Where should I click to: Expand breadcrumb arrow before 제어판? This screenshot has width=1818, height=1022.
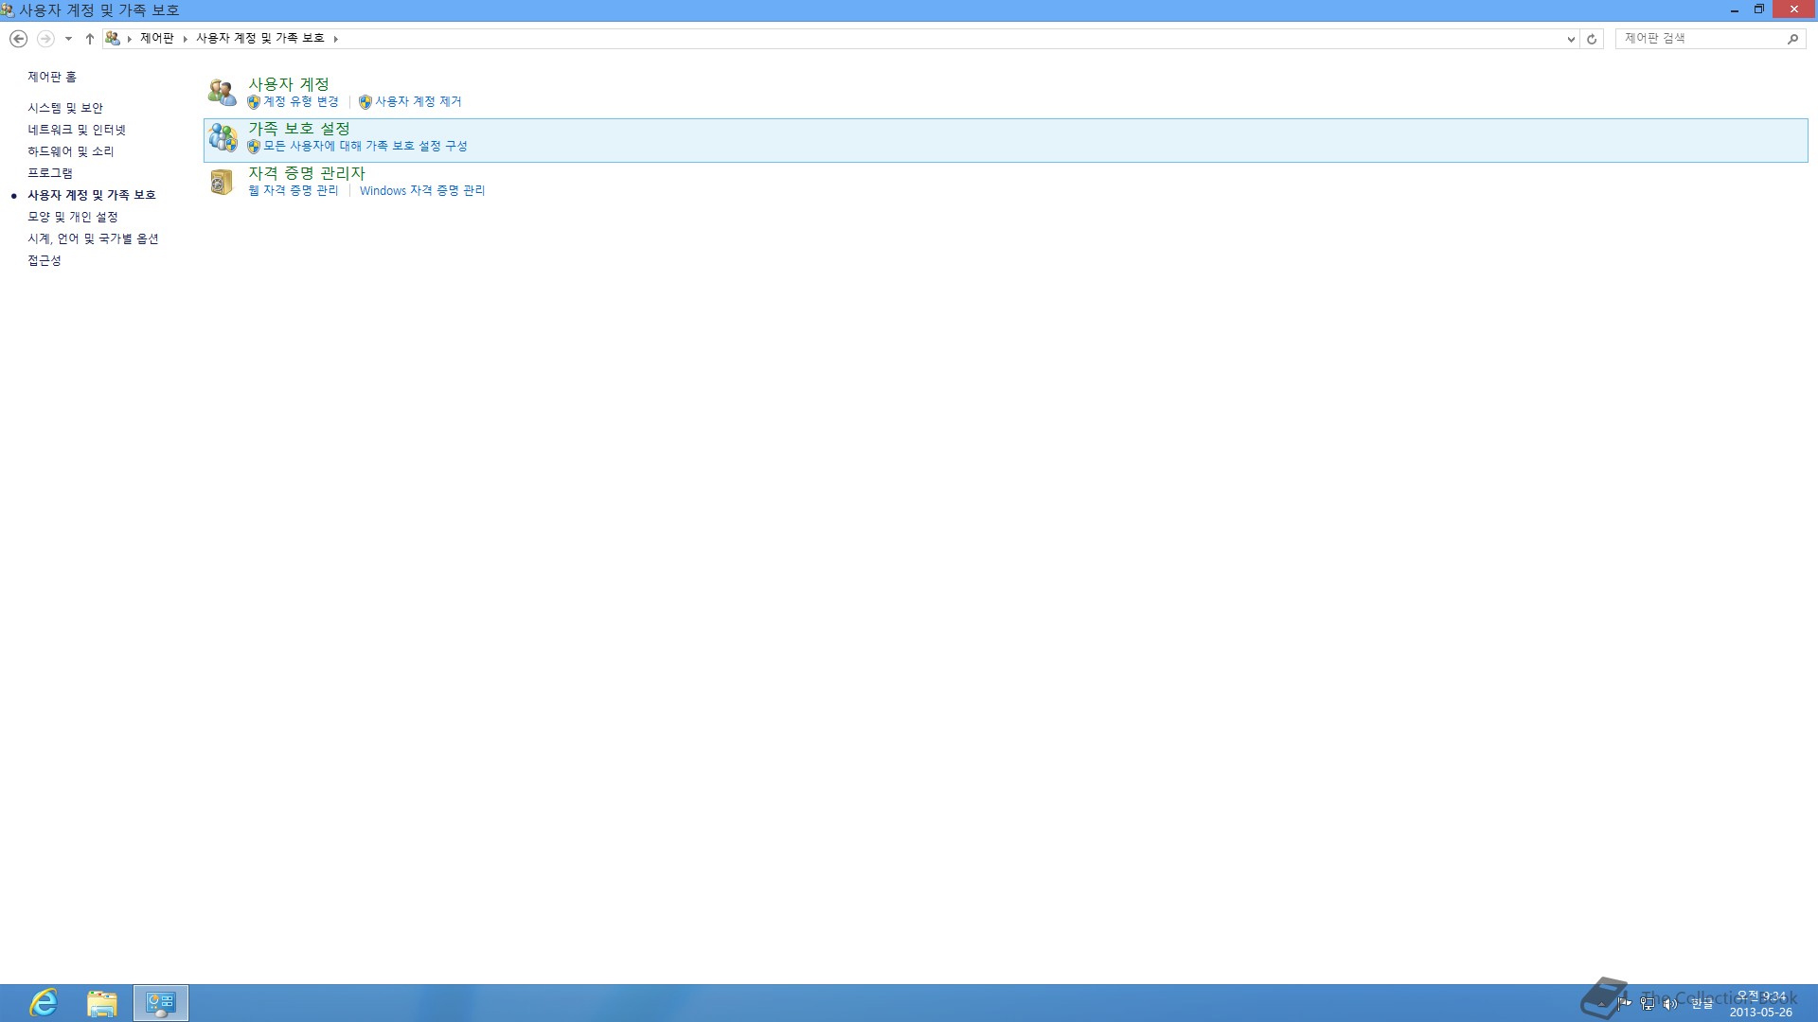click(129, 39)
